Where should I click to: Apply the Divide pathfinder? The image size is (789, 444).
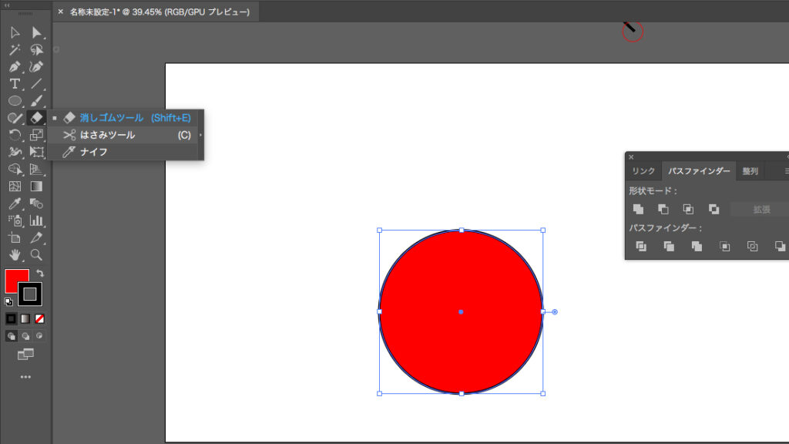(x=641, y=246)
